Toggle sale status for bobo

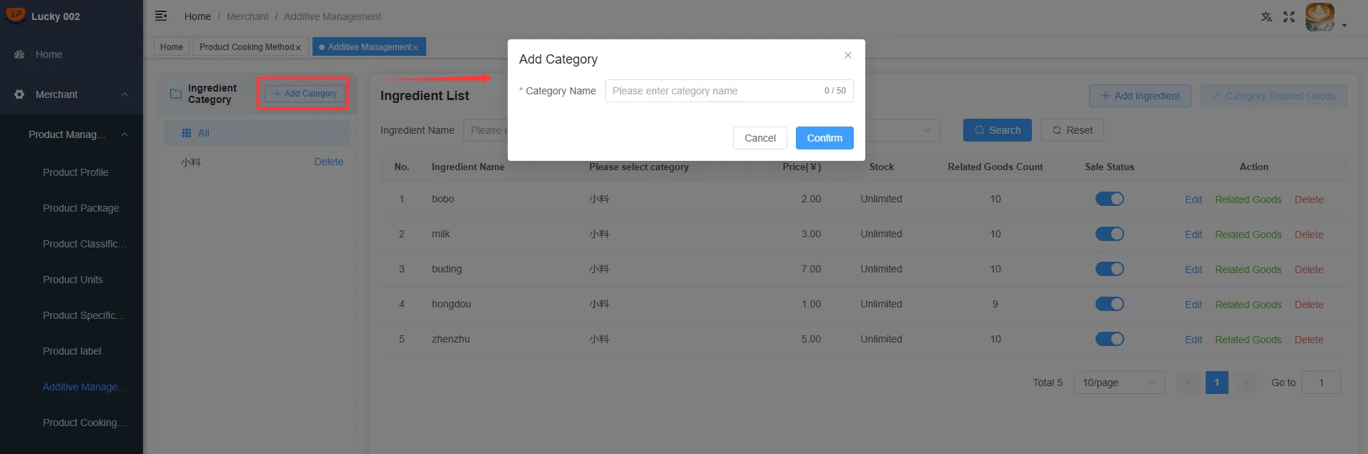[x=1110, y=199]
